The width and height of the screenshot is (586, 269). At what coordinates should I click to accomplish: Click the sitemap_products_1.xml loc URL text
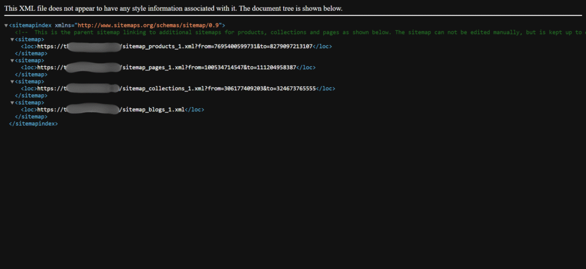(175, 47)
